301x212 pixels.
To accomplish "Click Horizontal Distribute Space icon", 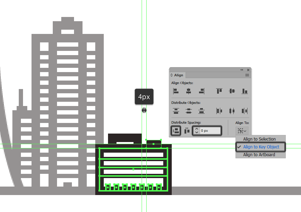I will [x=187, y=131].
